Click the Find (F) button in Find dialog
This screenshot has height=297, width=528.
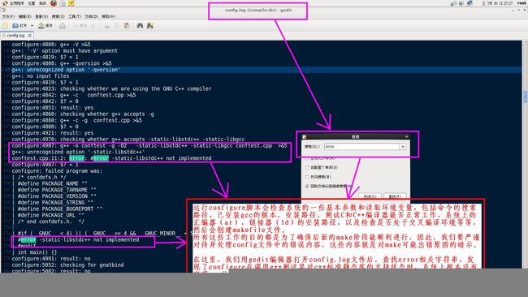(395, 196)
